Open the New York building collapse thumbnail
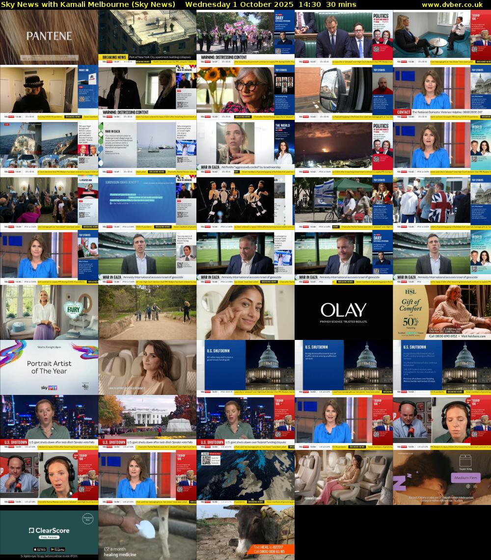The image size is (491, 560). pos(147,37)
